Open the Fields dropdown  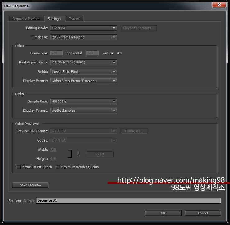pyautogui.click(x=83, y=72)
